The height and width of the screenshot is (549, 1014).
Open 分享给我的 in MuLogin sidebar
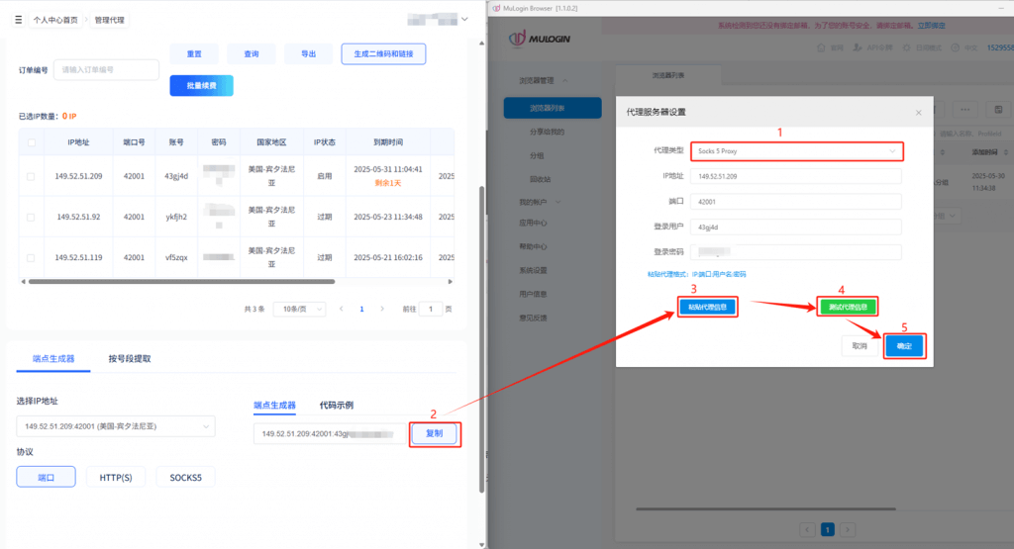(547, 132)
